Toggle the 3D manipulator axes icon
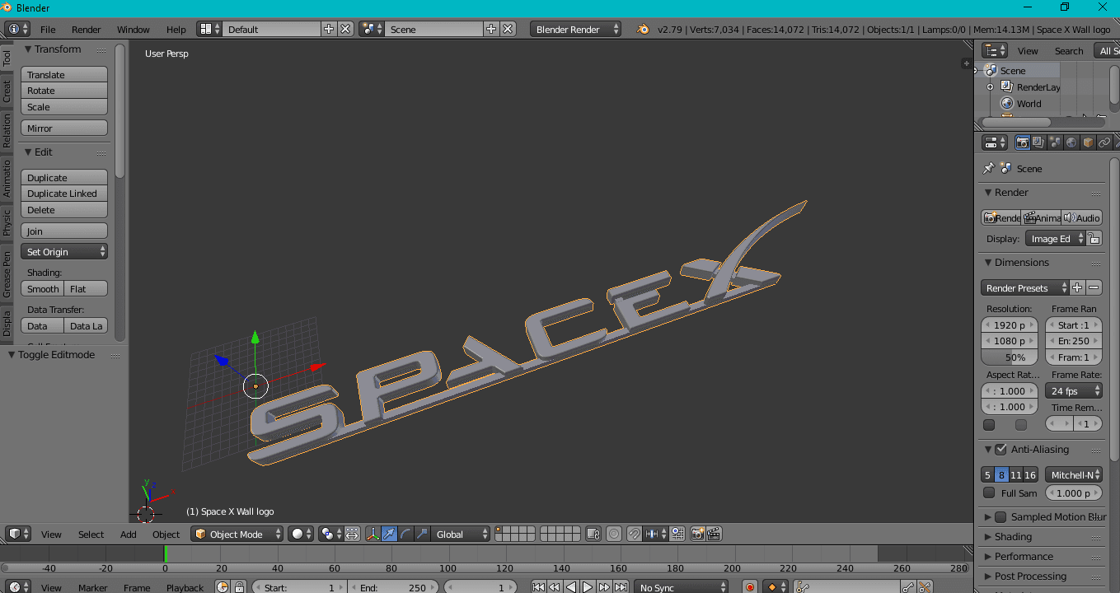 373,534
